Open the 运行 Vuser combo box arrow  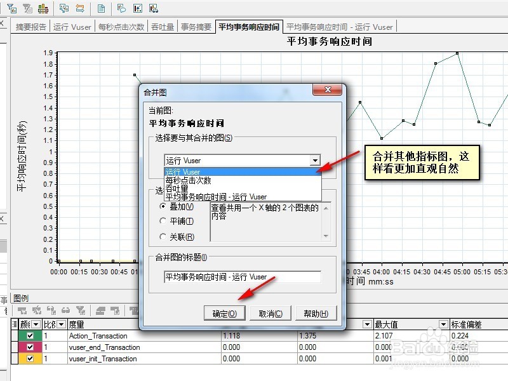[316, 160]
